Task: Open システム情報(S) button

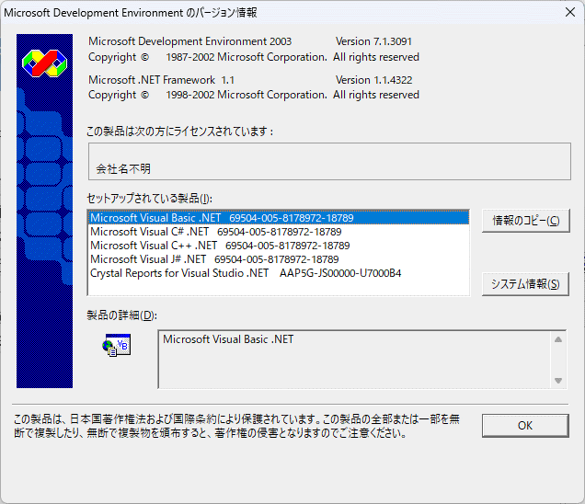Action: (x=525, y=284)
